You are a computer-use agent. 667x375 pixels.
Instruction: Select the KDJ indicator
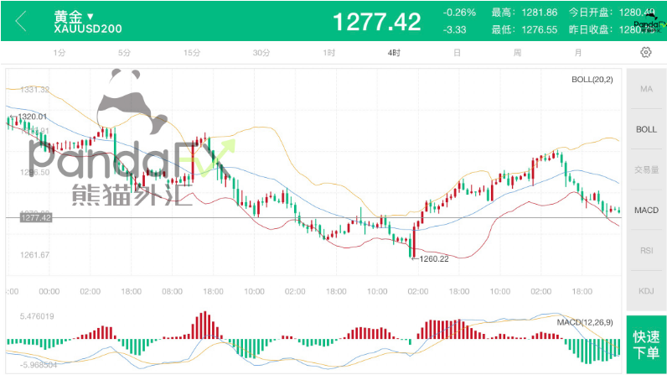tap(646, 291)
